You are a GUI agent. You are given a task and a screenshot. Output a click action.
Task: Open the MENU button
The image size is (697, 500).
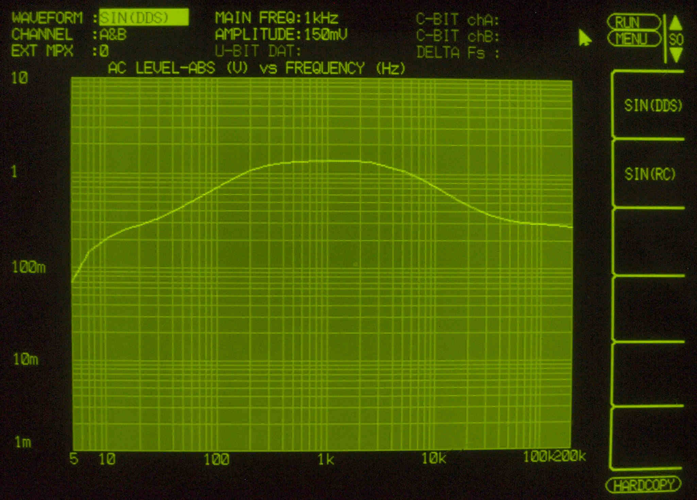(x=634, y=39)
